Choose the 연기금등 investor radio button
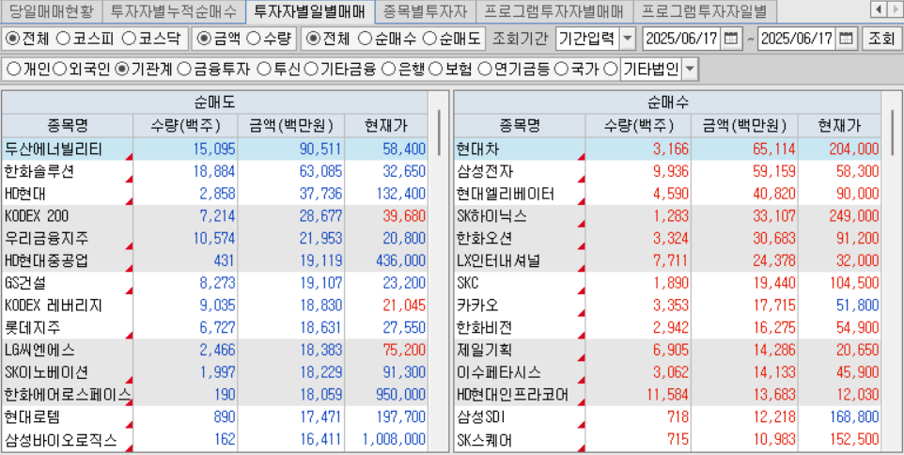 (x=485, y=70)
